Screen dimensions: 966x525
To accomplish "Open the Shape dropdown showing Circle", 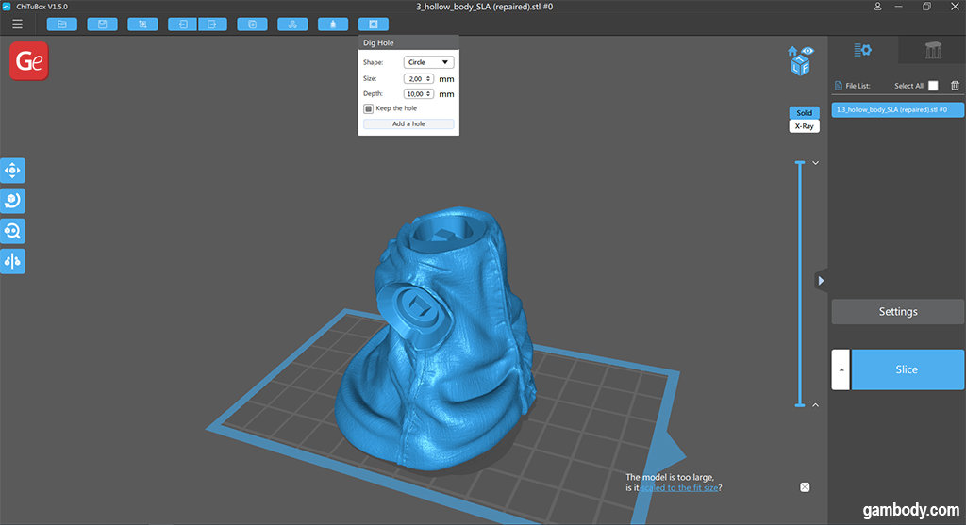I will coord(428,62).
